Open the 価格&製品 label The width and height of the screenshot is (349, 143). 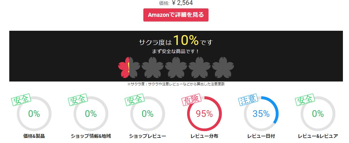pos(34,136)
